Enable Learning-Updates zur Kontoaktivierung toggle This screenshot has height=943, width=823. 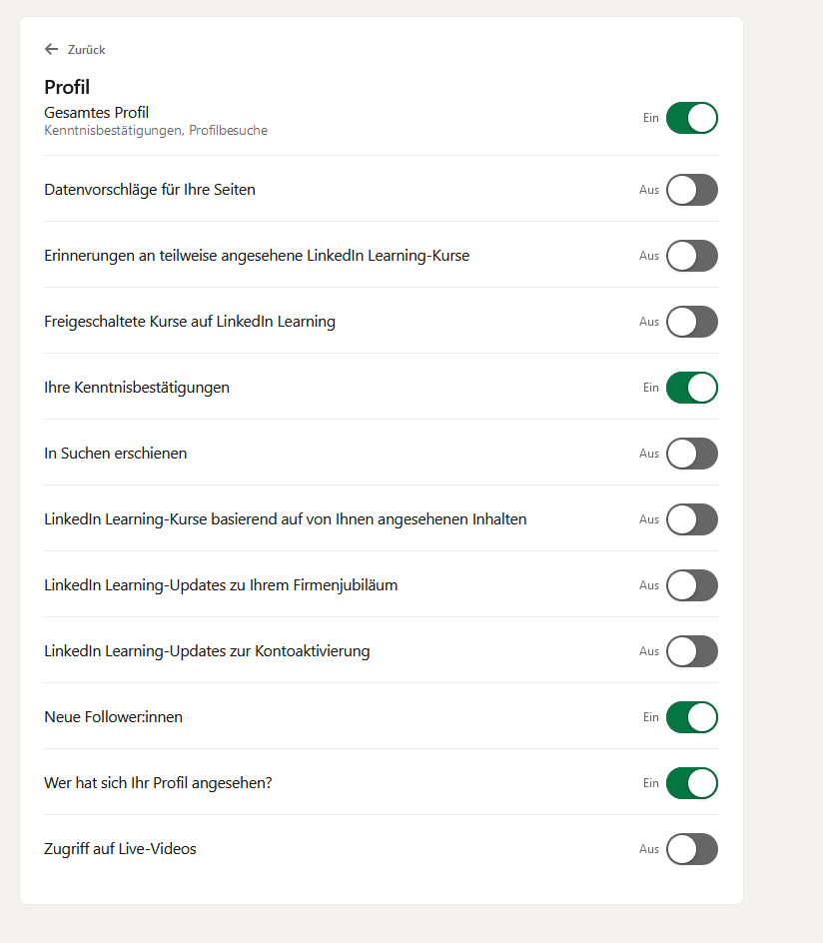691,651
